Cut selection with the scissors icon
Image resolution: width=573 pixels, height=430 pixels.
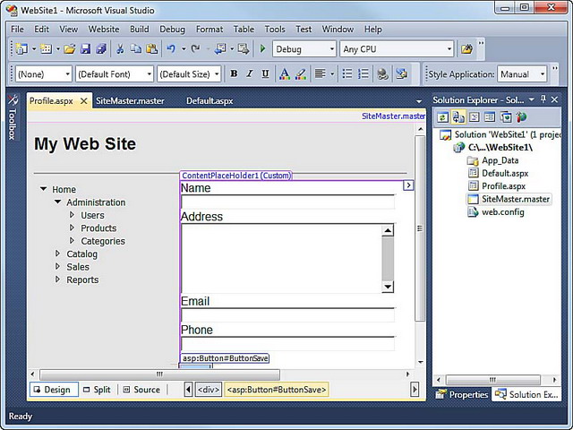120,48
